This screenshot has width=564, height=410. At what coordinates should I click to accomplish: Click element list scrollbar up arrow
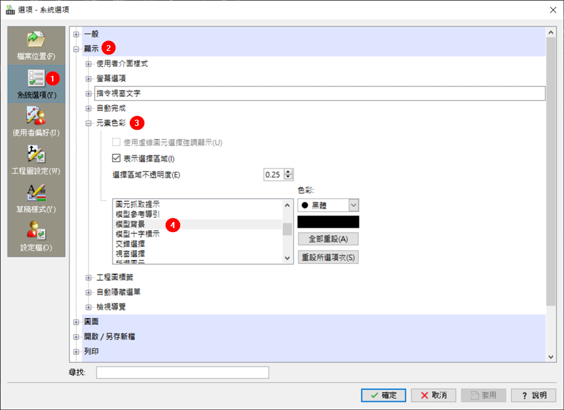point(287,205)
